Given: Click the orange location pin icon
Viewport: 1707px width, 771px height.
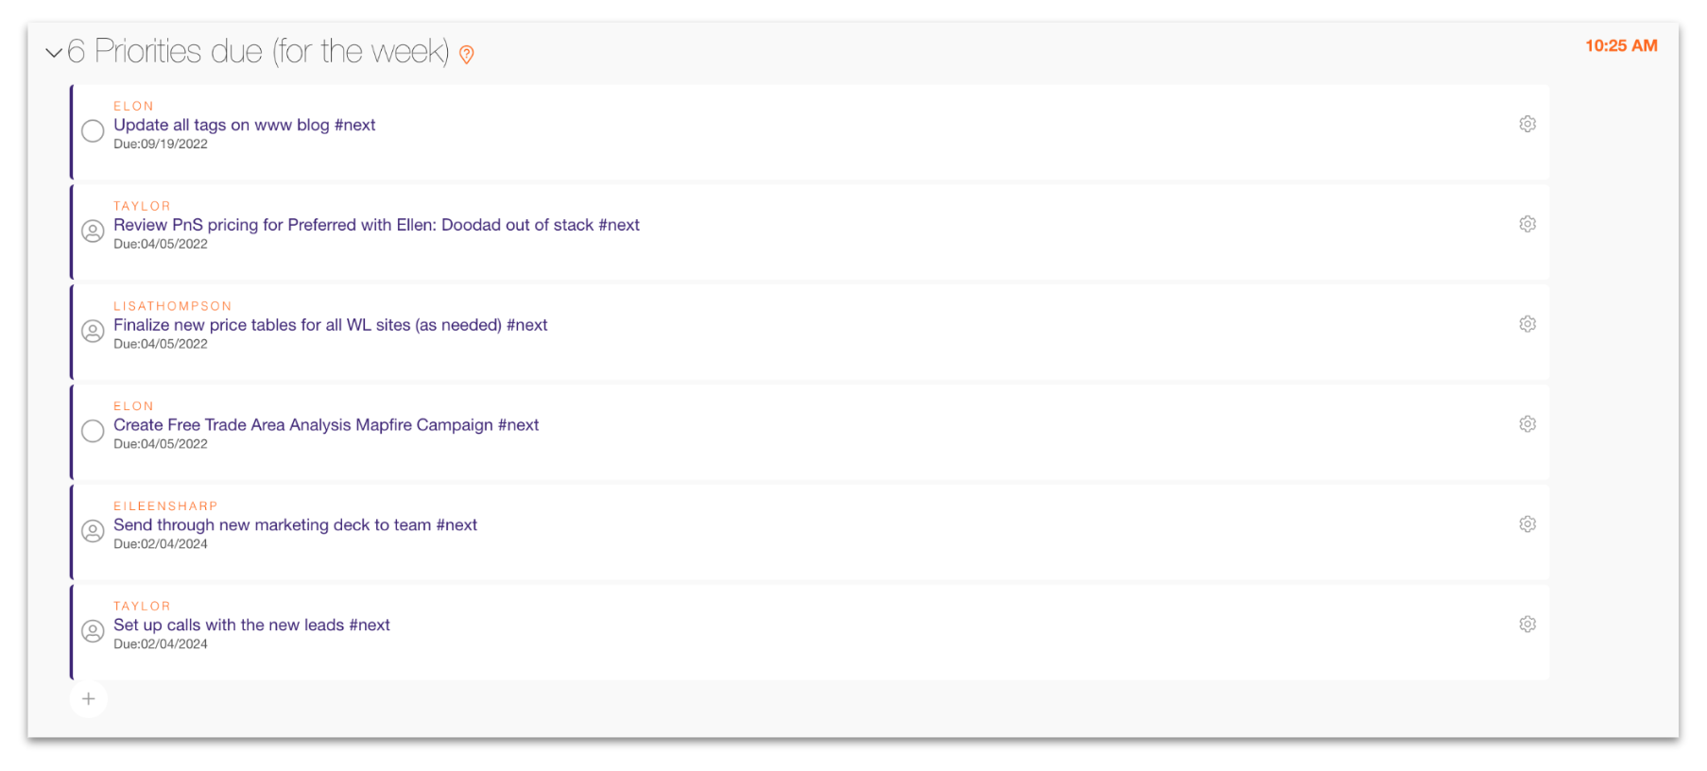Looking at the screenshot, I should coord(466,55).
